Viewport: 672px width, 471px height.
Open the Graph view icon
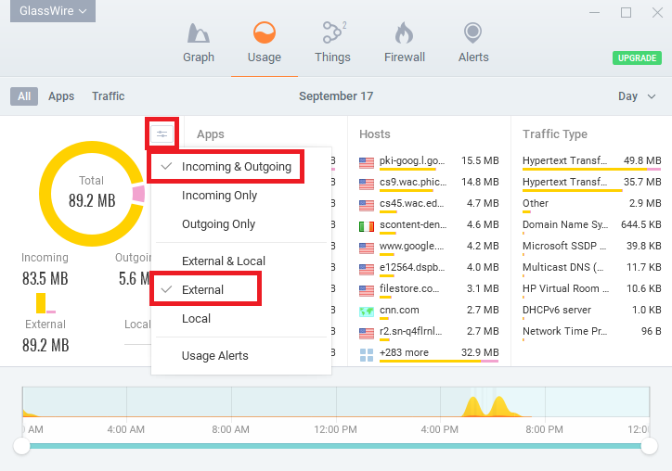[199, 34]
